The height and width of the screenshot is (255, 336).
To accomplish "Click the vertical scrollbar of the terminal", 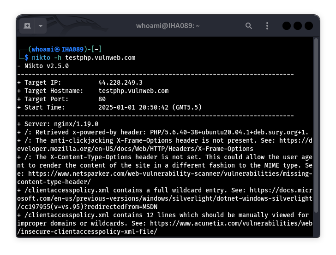I will pyautogui.click(x=316, y=138).
